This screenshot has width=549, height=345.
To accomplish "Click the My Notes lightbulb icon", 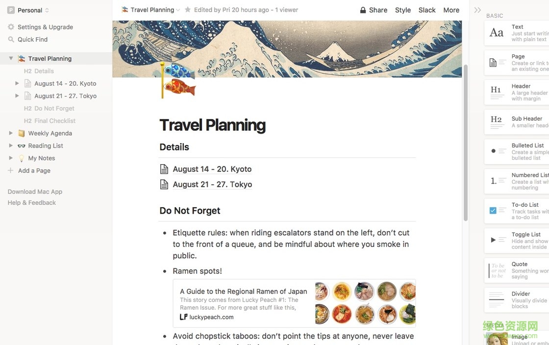I will [22, 158].
